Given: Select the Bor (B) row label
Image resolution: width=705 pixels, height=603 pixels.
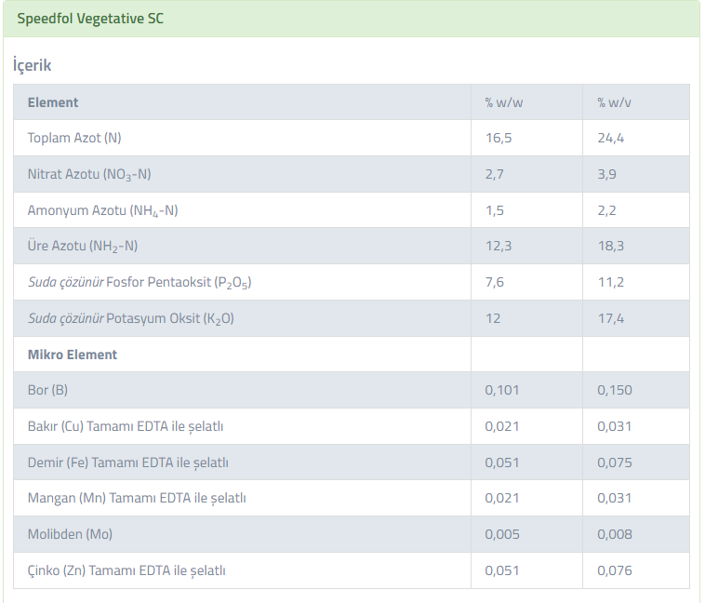Looking at the screenshot, I should (47, 390).
